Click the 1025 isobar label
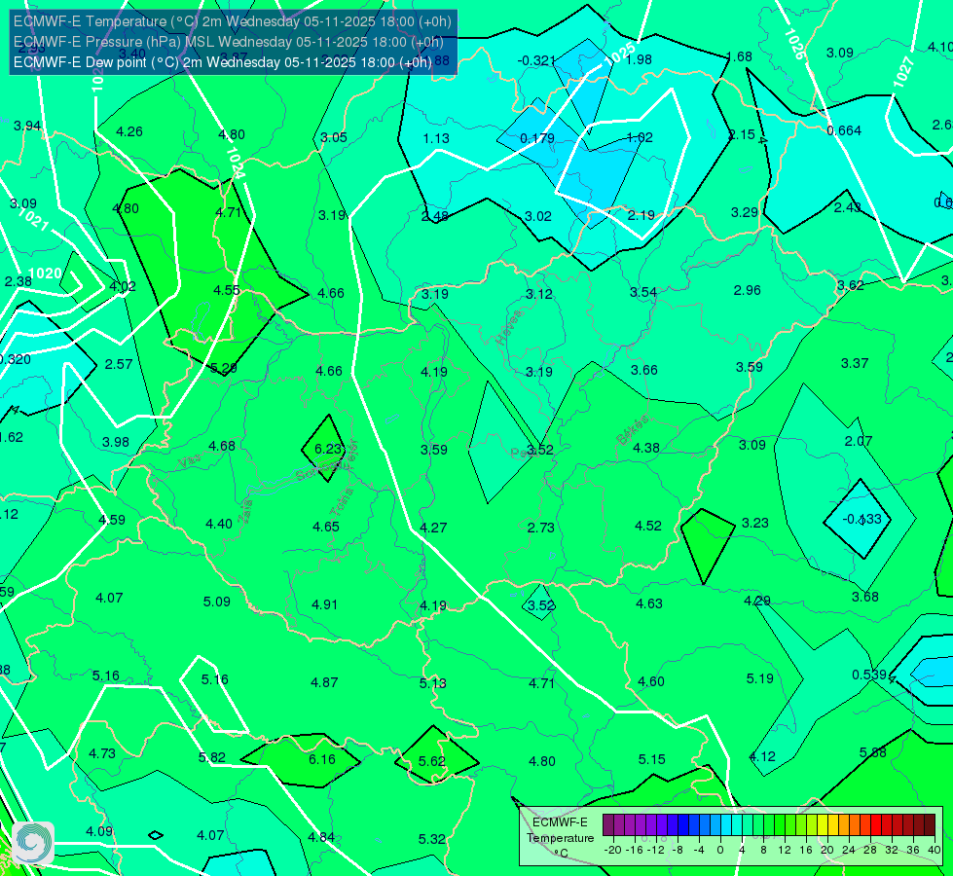The height and width of the screenshot is (876, 953). (620, 54)
